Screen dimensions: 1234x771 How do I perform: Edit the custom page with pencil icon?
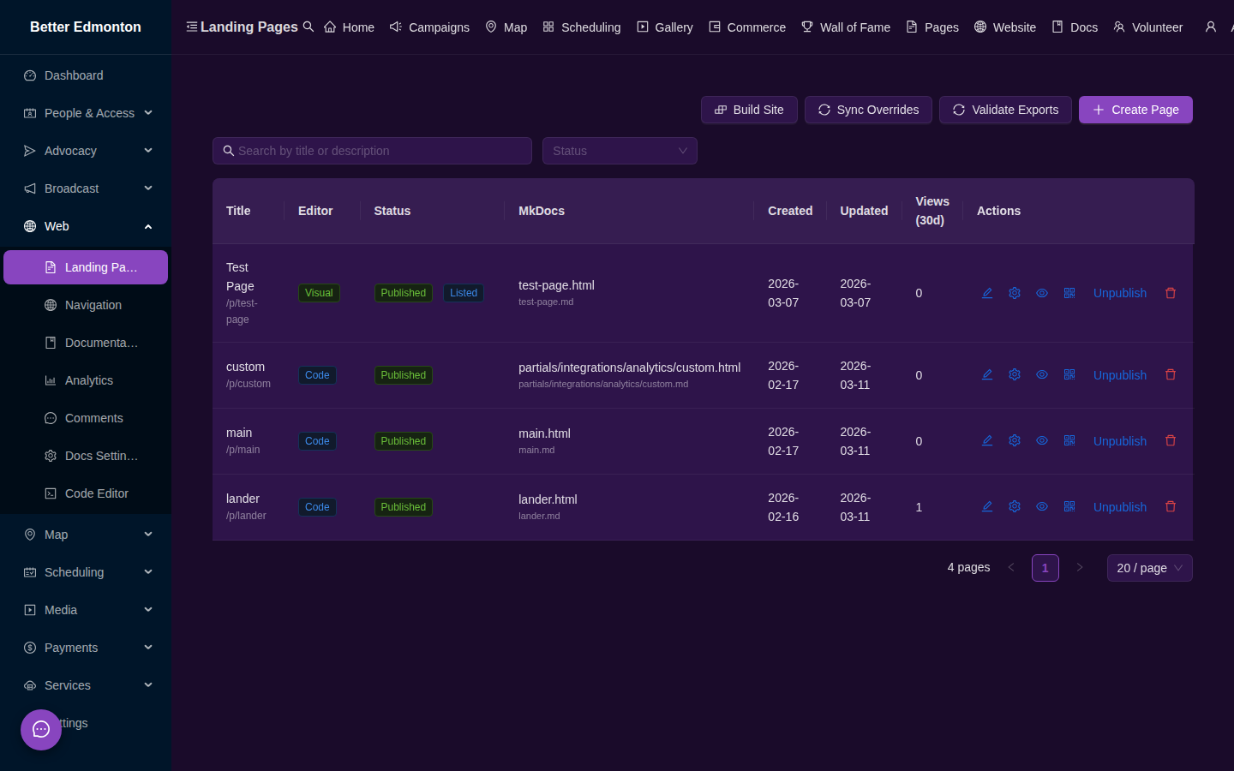(x=987, y=375)
